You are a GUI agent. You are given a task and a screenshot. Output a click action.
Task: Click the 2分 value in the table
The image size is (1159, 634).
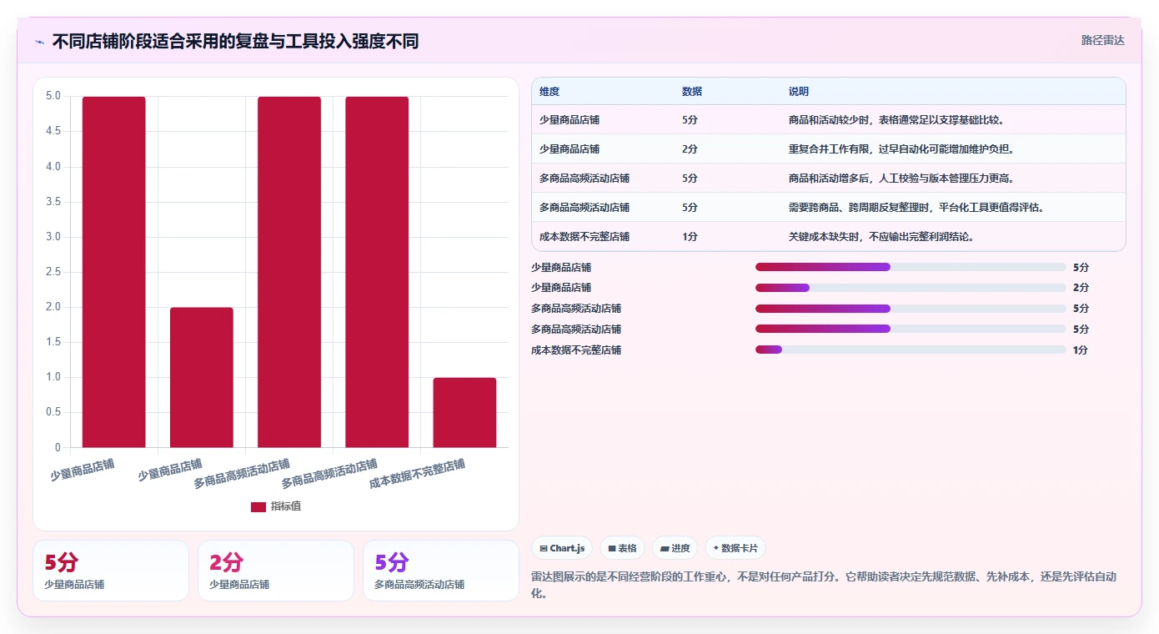[x=690, y=149]
